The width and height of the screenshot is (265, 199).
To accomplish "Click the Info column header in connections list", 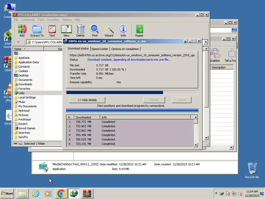I will click(145, 117).
